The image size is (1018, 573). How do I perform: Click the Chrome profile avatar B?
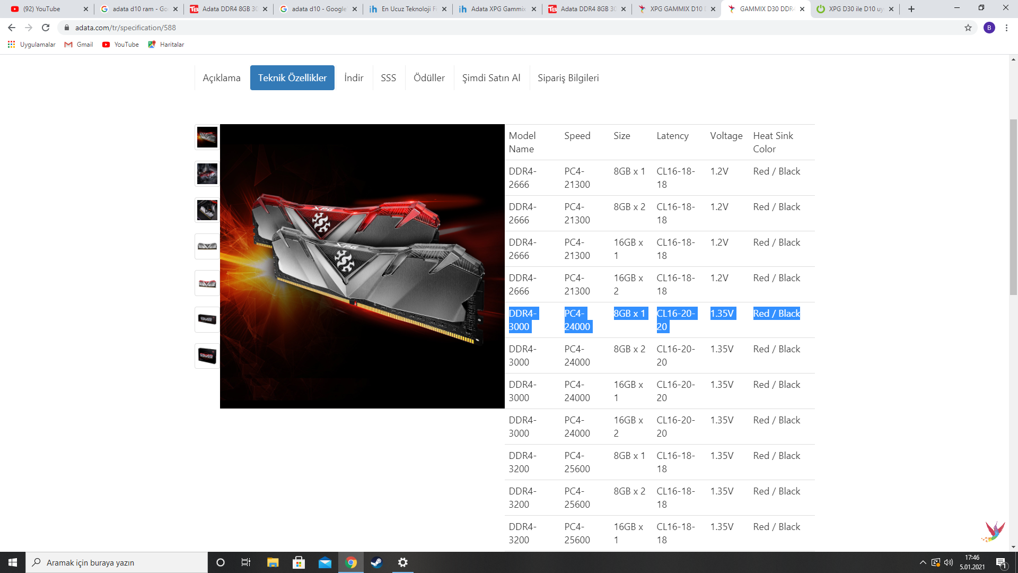tap(989, 28)
